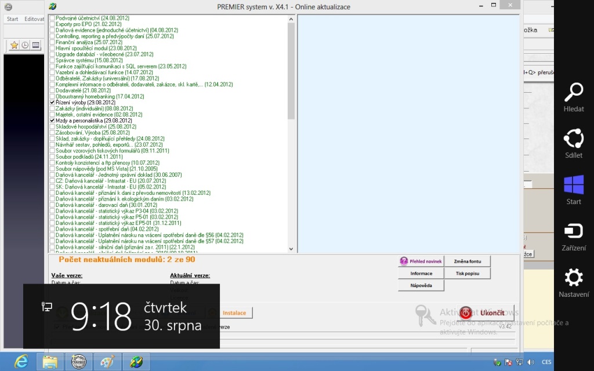Click the monitor icon in background toolbar
Image resolution: width=594 pixels, height=371 pixels.
35,45
